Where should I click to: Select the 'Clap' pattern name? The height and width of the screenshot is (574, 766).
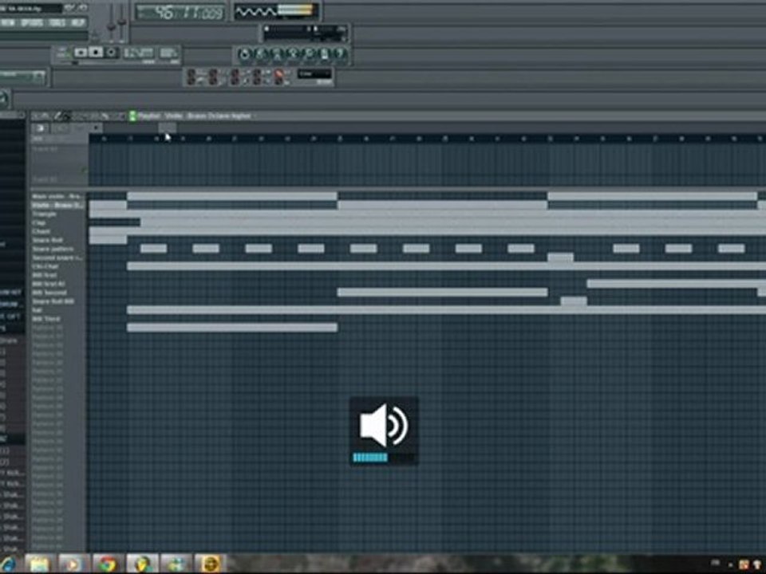click(38, 222)
